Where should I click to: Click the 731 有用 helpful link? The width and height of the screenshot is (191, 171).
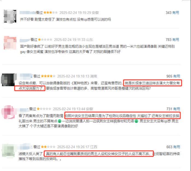(173, 109)
